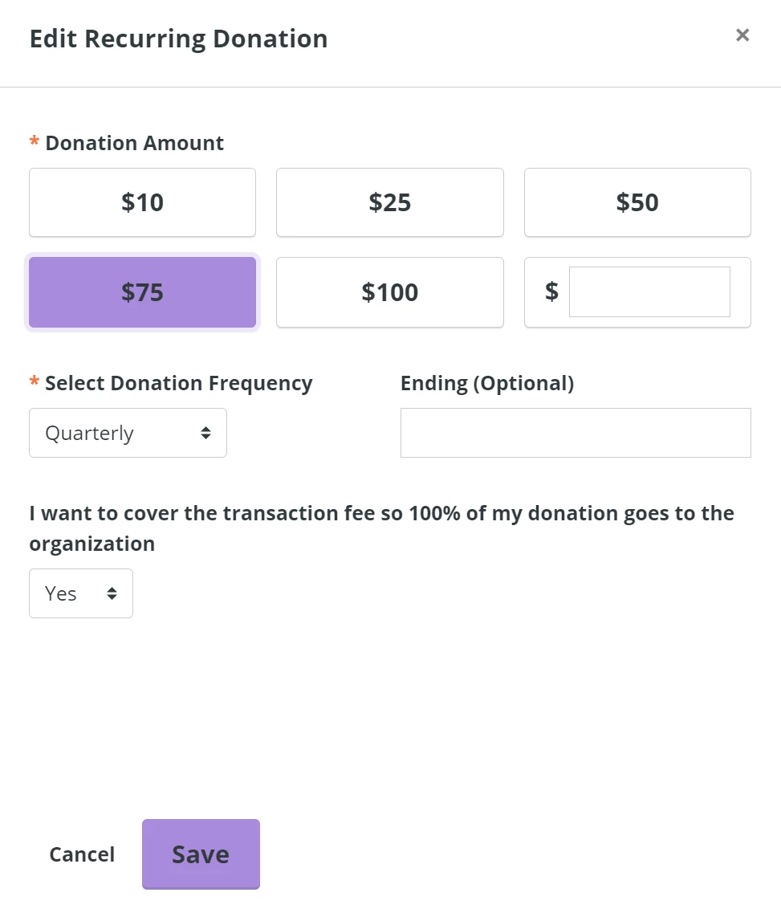
Task: Click the Ending (Optional) label
Action: click(486, 383)
